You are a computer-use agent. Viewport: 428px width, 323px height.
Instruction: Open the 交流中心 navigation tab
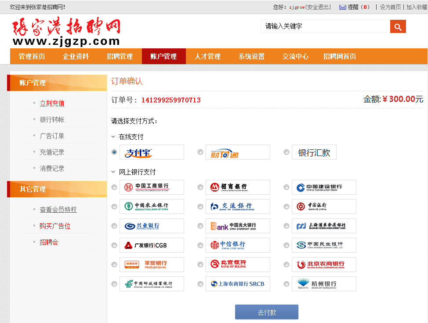[x=296, y=56]
